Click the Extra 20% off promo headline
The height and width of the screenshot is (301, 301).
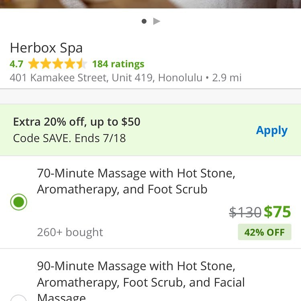pyautogui.click(x=77, y=122)
